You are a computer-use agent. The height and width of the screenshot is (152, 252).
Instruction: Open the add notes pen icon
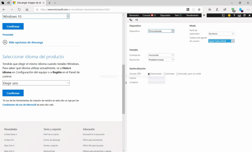pyautogui.click(x=217, y=9)
